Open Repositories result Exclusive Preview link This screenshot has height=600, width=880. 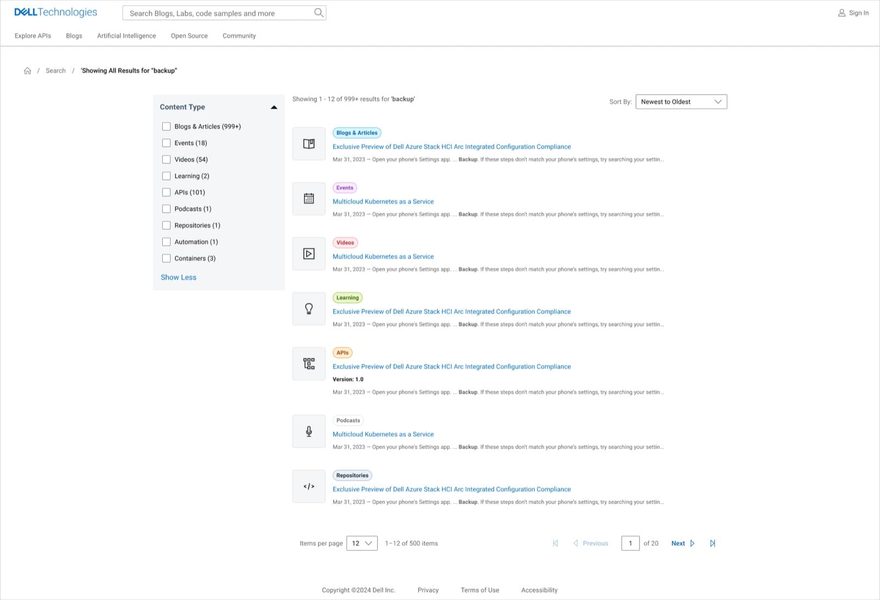click(452, 489)
